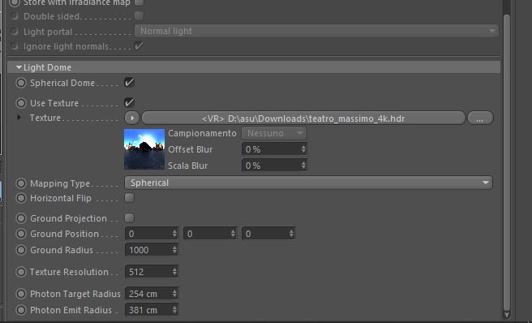Click the Campionamento label
Viewport: 532px width, 323px height.
click(x=202, y=133)
